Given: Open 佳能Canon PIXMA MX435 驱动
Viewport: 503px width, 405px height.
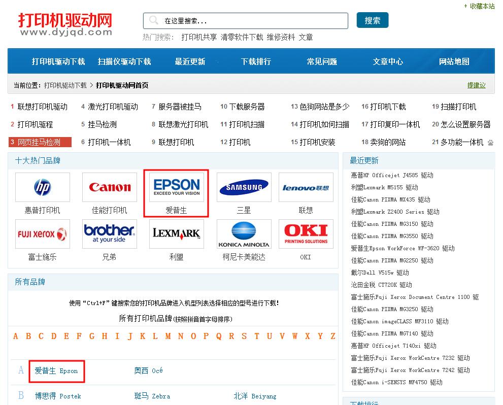Looking at the screenshot, I should [390, 200].
